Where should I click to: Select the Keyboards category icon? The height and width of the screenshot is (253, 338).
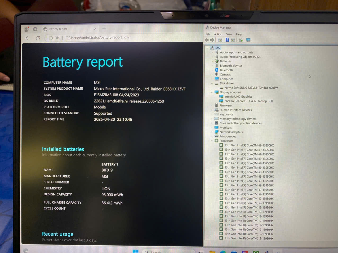(216, 114)
